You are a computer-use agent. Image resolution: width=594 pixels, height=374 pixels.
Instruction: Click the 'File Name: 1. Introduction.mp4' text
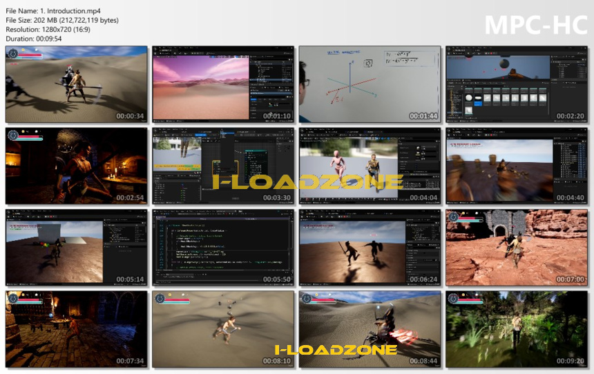(53, 11)
